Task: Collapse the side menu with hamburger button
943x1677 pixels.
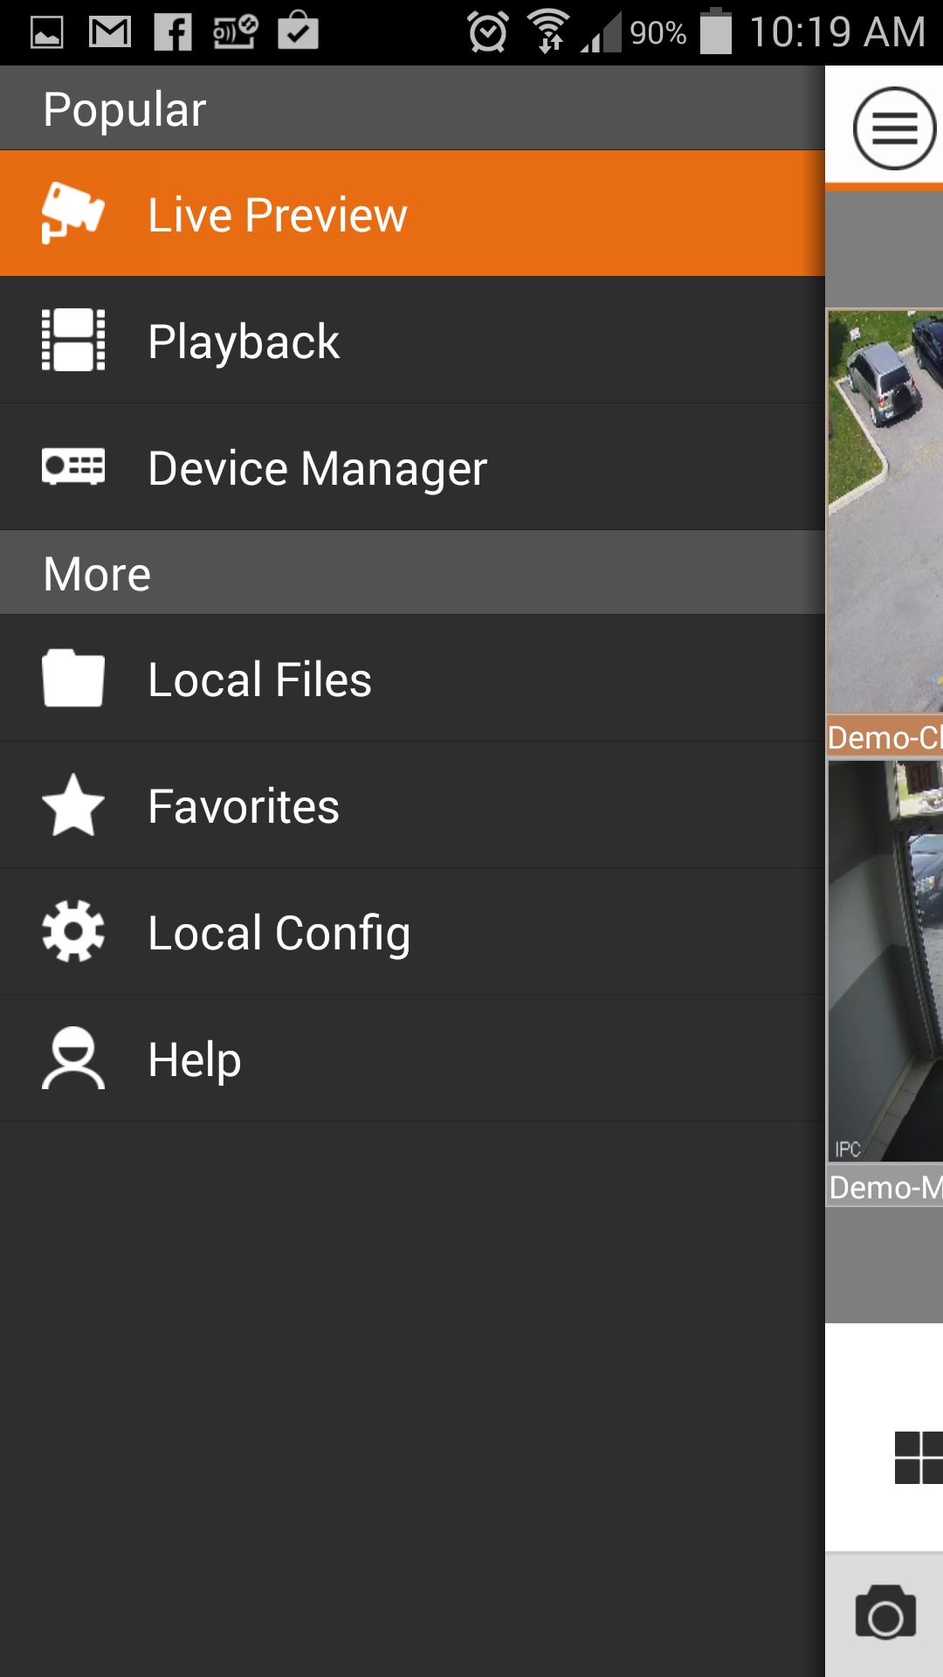Action: [893, 128]
